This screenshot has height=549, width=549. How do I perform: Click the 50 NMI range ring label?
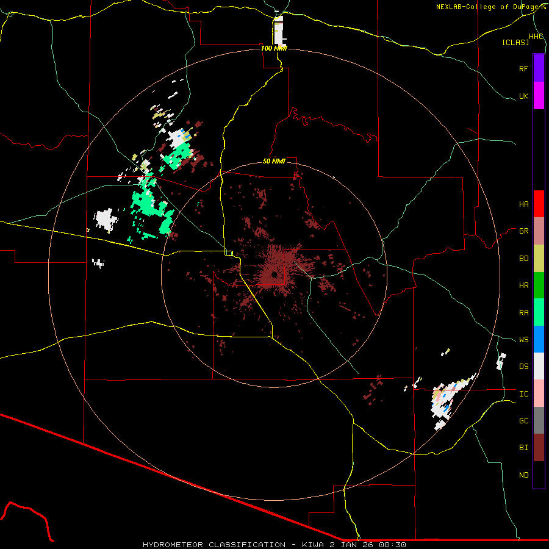(274, 161)
